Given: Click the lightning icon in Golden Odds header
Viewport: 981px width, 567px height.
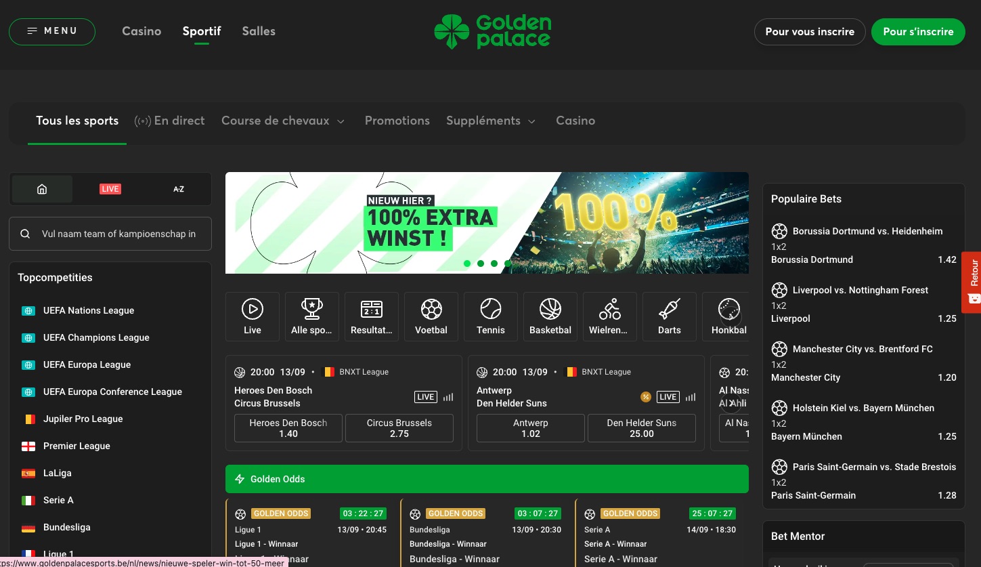Looking at the screenshot, I should click(240, 479).
